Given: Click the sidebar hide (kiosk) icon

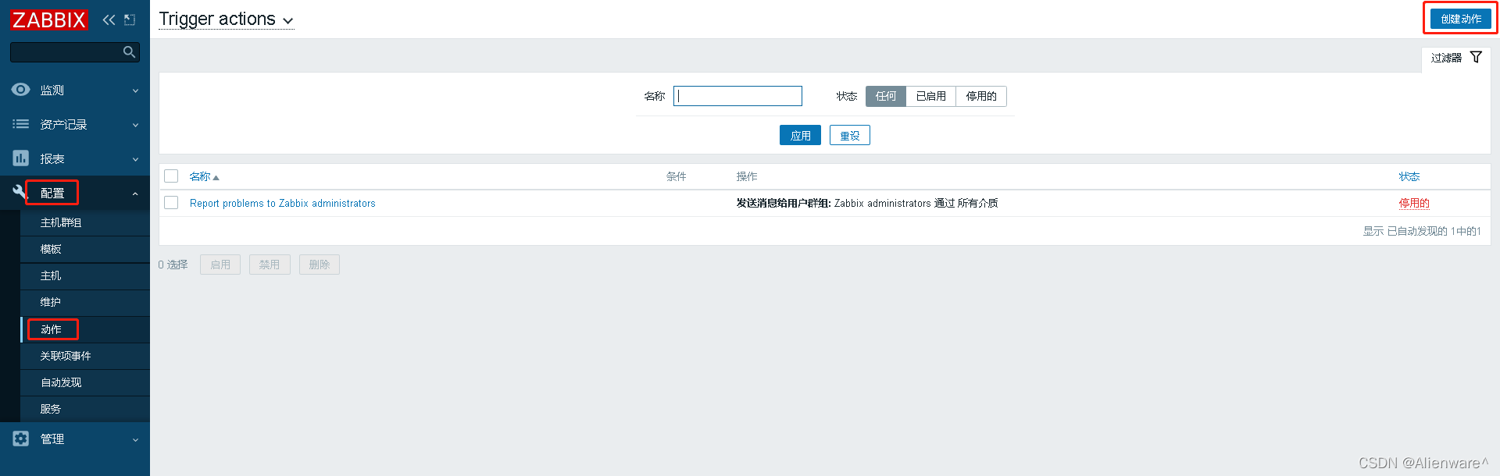Looking at the screenshot, I should (x=130, y=20).
